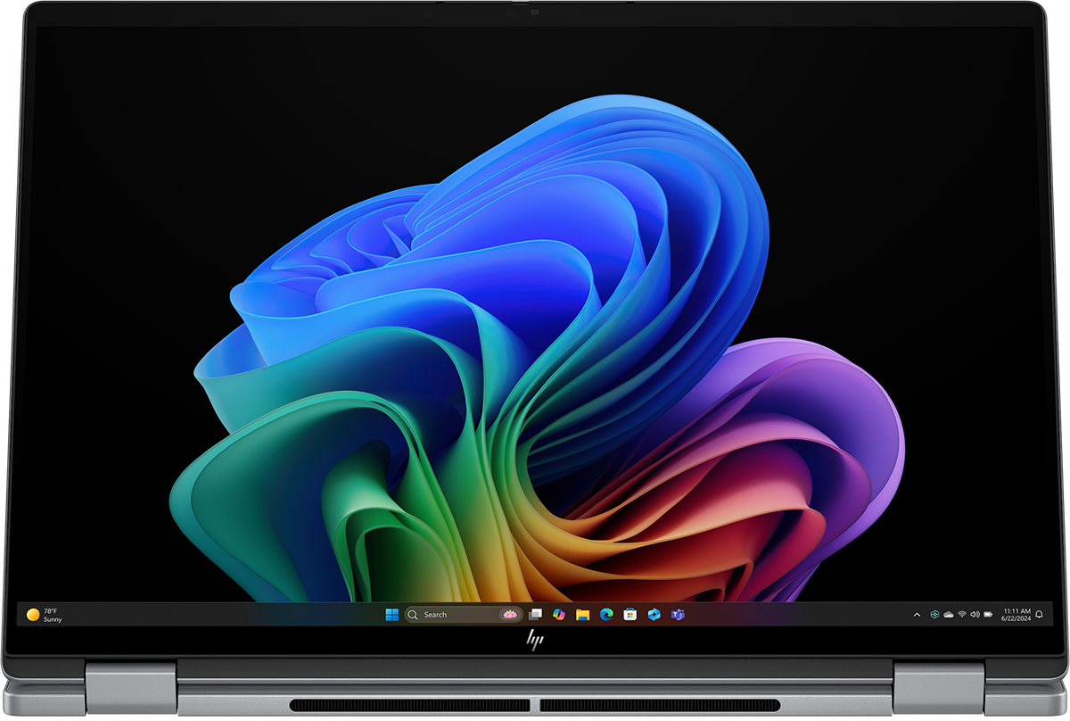Viewport: 1070px width, 721px height.
Task: Open Task View from the taskbar
Action: pyautogui.click(x=536, y=614)
